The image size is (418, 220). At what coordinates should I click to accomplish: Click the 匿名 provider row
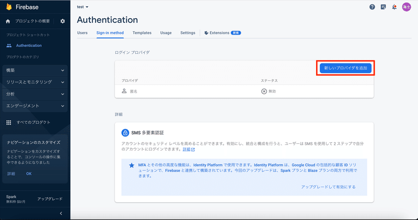click(244, 91)
